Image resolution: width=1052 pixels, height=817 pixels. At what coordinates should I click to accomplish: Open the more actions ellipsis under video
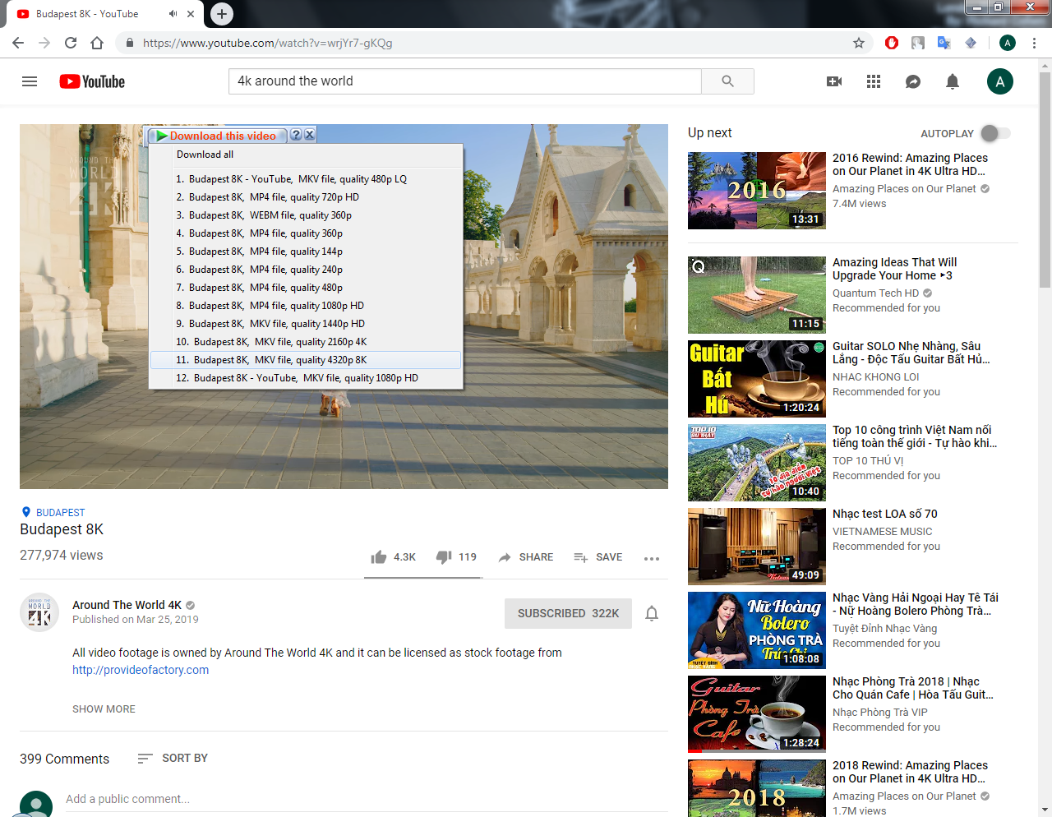(x=652, y=558)
